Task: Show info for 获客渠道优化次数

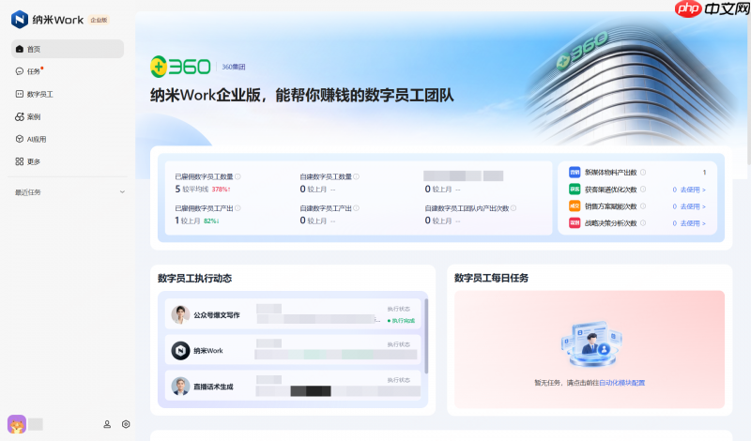Action: pyautogui.click(x=643, y=190)
